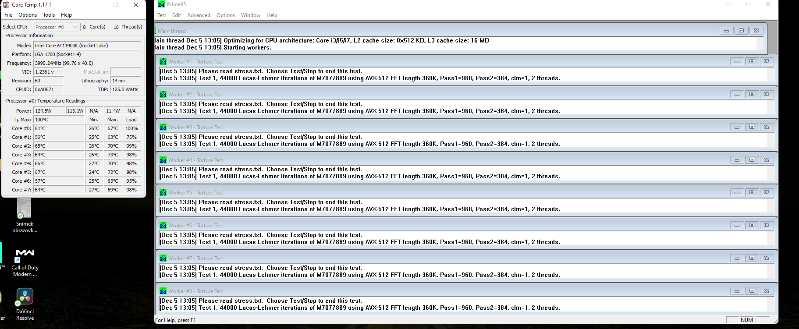Maximize the Worker #4 child window
Screen dimensions: 799x329
point(752,160)
